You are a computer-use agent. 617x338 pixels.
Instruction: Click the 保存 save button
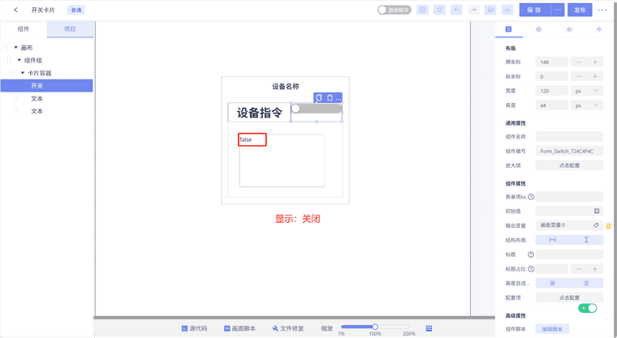tap(534, 10)
